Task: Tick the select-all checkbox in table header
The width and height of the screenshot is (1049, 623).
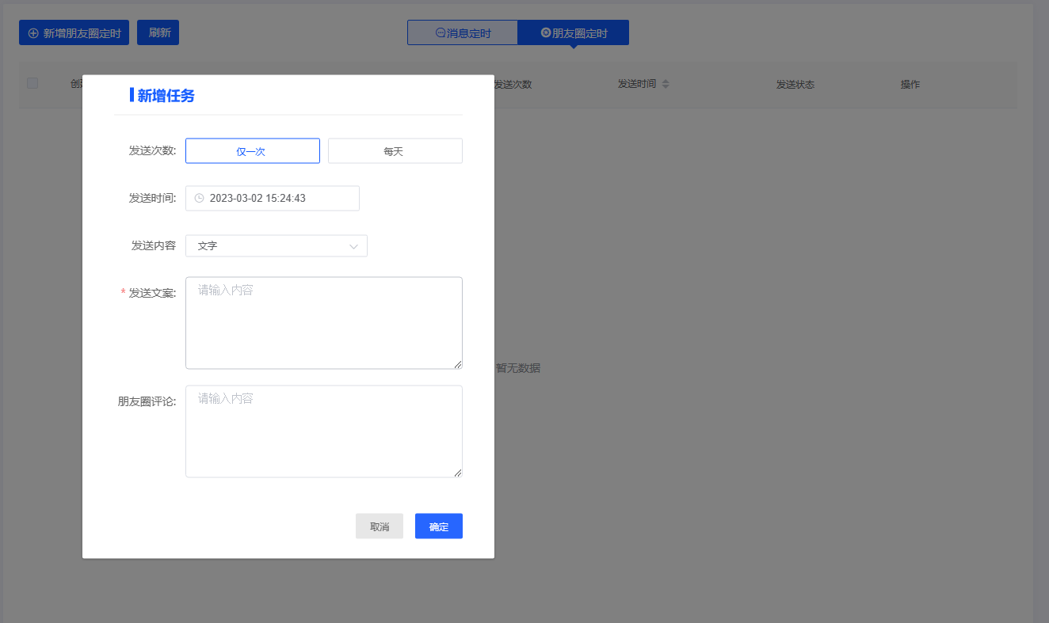Action: click(x=32, y=83)
